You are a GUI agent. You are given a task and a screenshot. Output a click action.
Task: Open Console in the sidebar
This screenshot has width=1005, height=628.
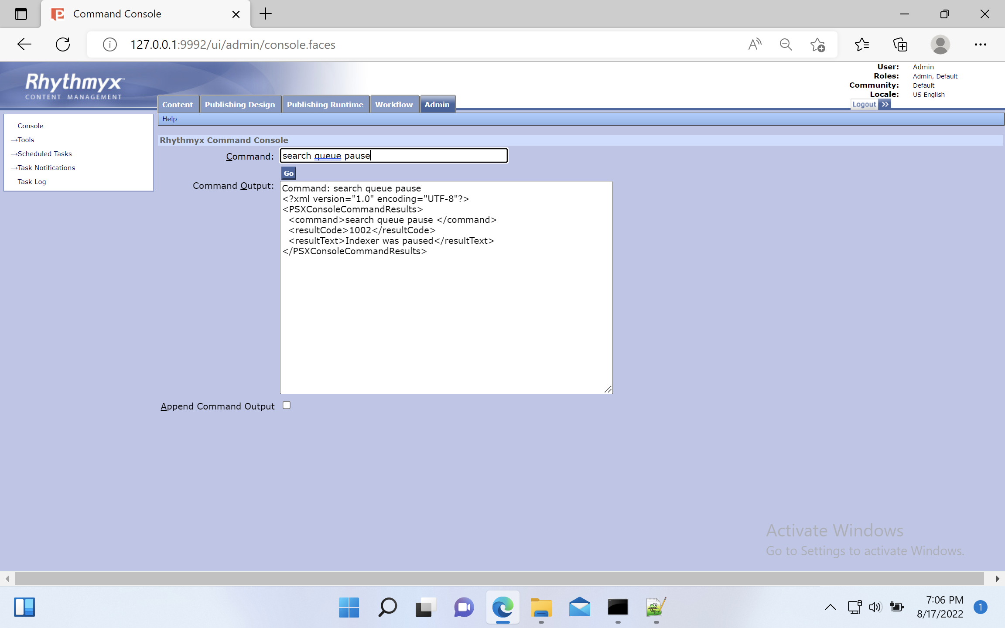tap(31, 126)
